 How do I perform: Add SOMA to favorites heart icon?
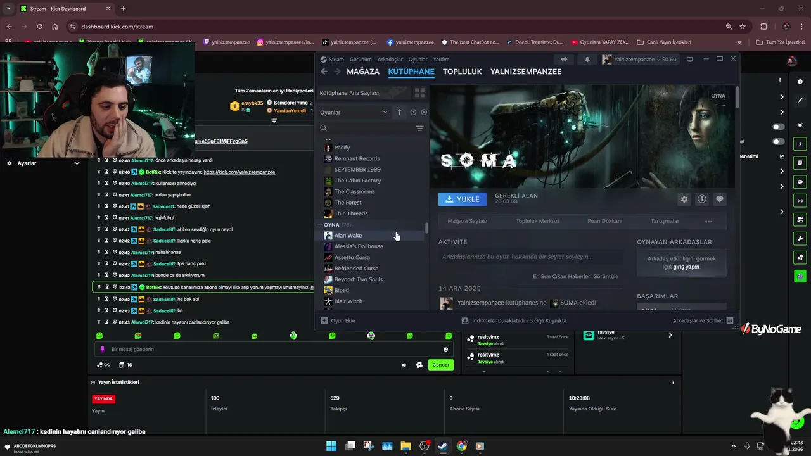point(720,199)
